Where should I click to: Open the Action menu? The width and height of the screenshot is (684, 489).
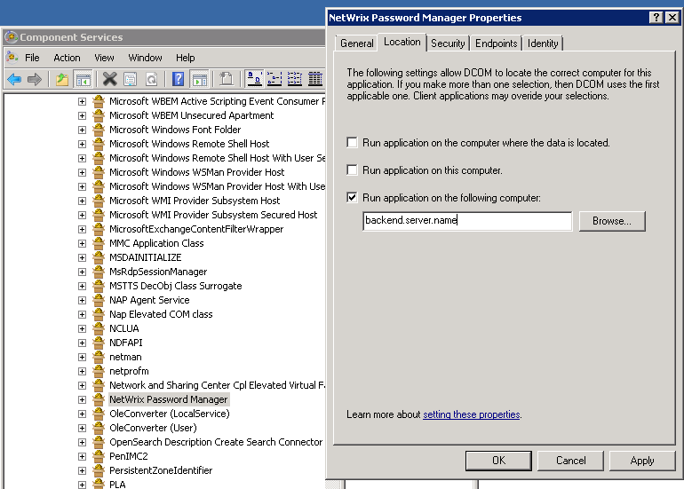(67, 58)
